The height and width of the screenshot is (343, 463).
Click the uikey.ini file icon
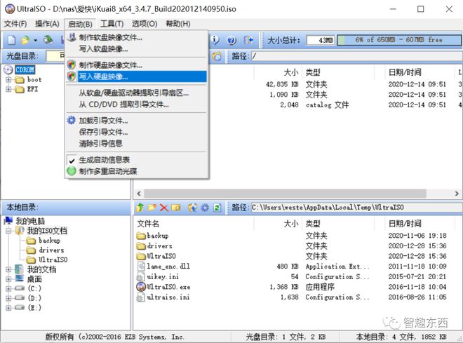tap(140, 276)
